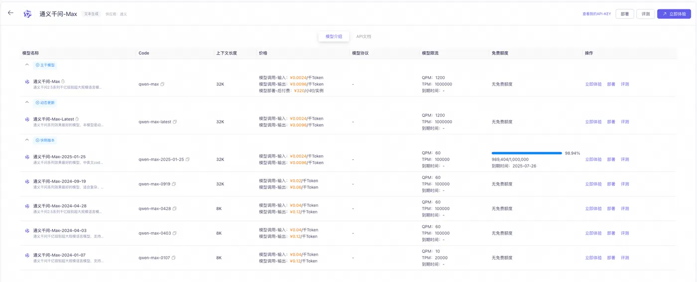This screenshot has width=697, height=282.
Task: Click the expiry date 2025-07-26 text
Action: click(524, 166)
